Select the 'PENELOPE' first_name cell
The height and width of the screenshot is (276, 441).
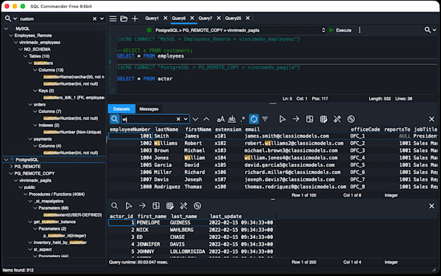coord(149,223)
